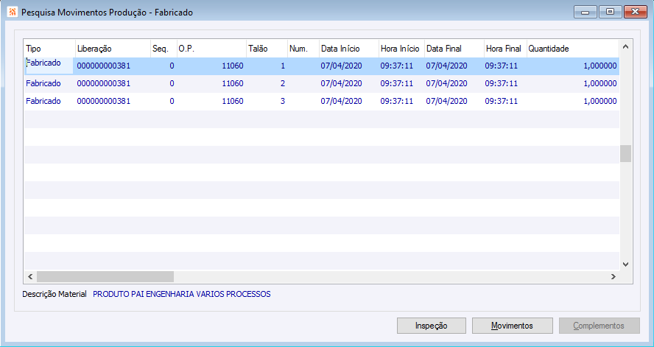The width and height of the screenshot is (654, 347).
Task: Click Liberação 000000000381 in Talão 3 row
Action: coord(103,101)
